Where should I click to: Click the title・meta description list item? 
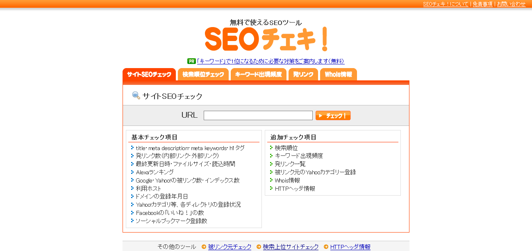pyautogui.click(x=190, y=148)
